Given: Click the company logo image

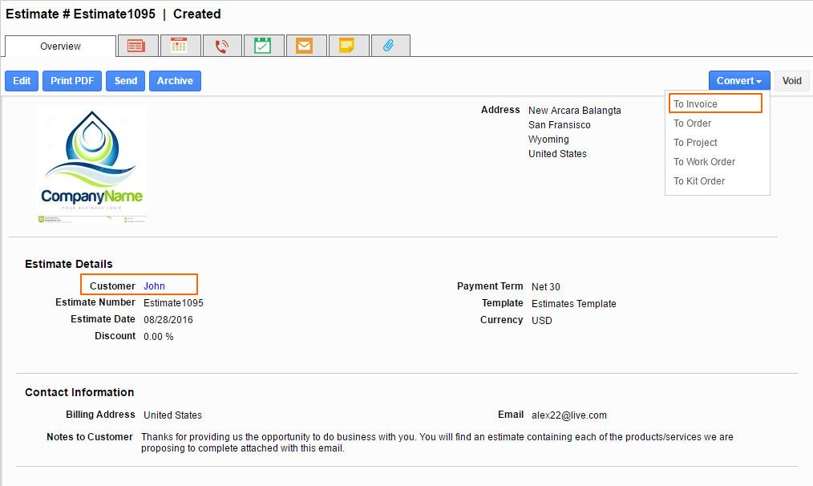Looking at the screenshot, I should [91, 165].
